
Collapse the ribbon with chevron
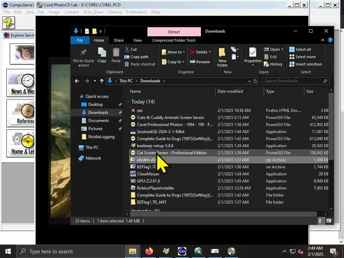point(323,40)
